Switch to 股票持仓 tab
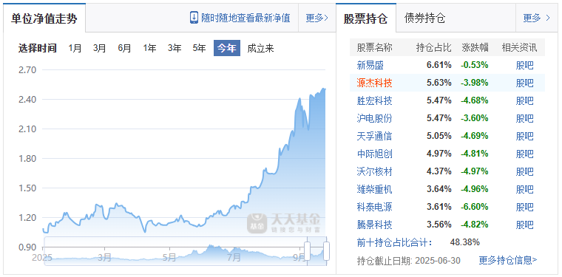The width and height of the screenshot is (562, 277). [x=365, y=18]
